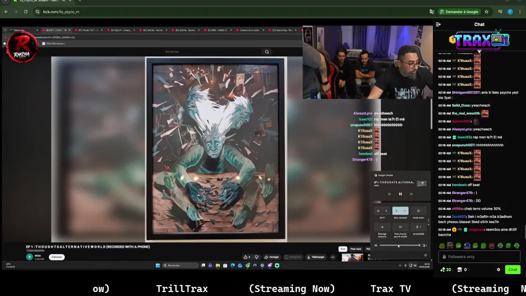This screenshot has width=526, height=296.
Task: Skip to next track in media flyout
Action: [411, 194]
